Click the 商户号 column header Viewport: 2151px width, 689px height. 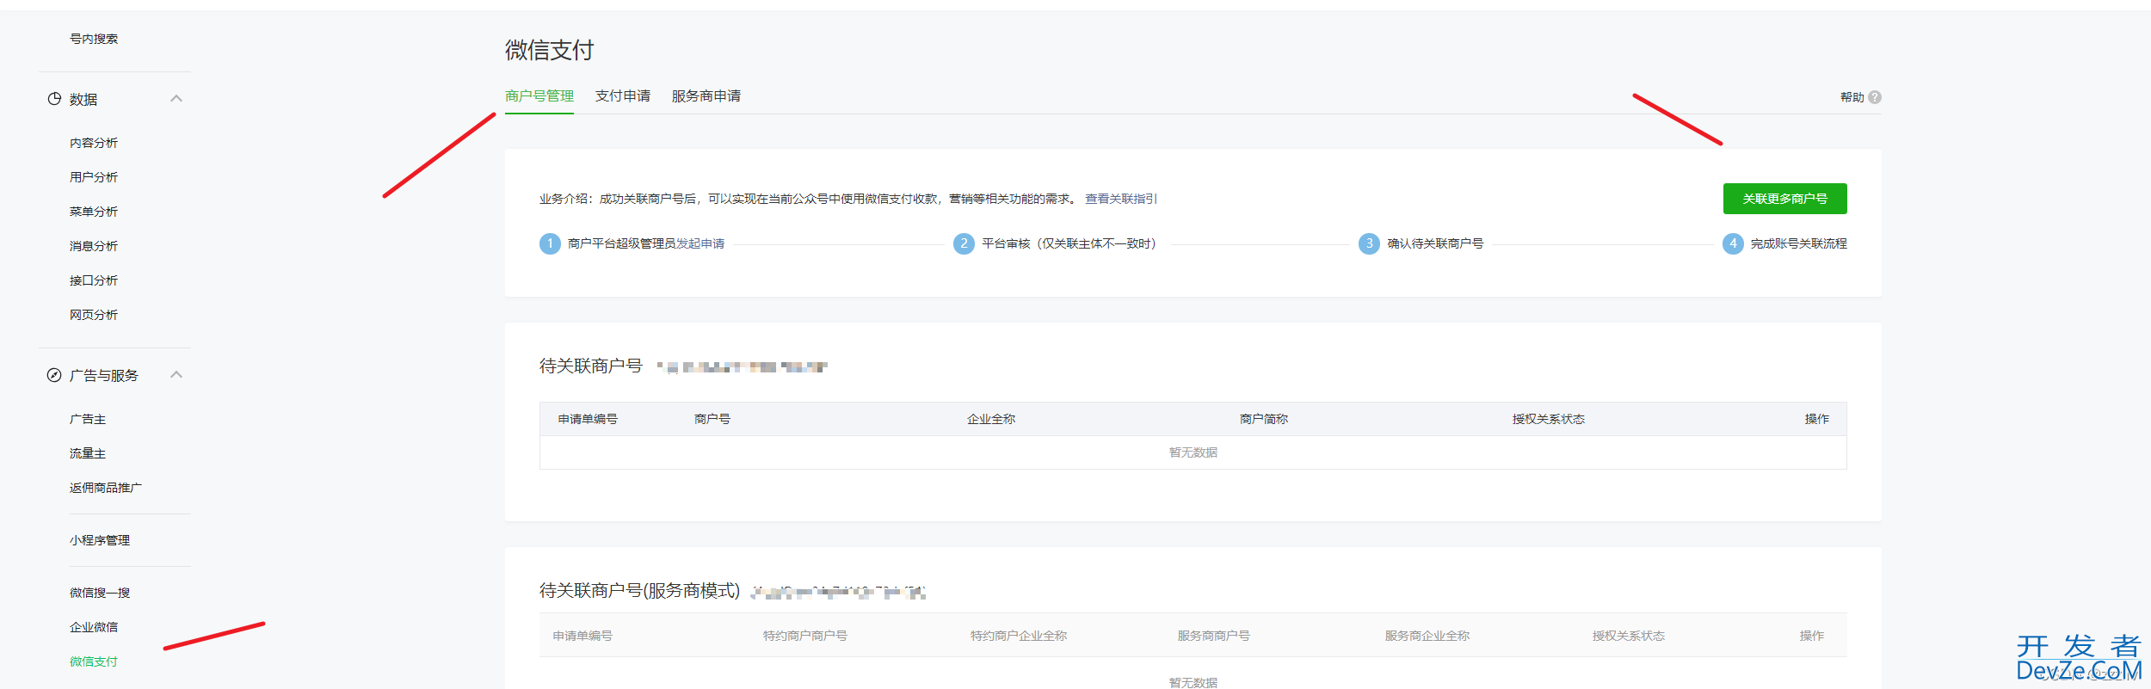click(712, 419)
